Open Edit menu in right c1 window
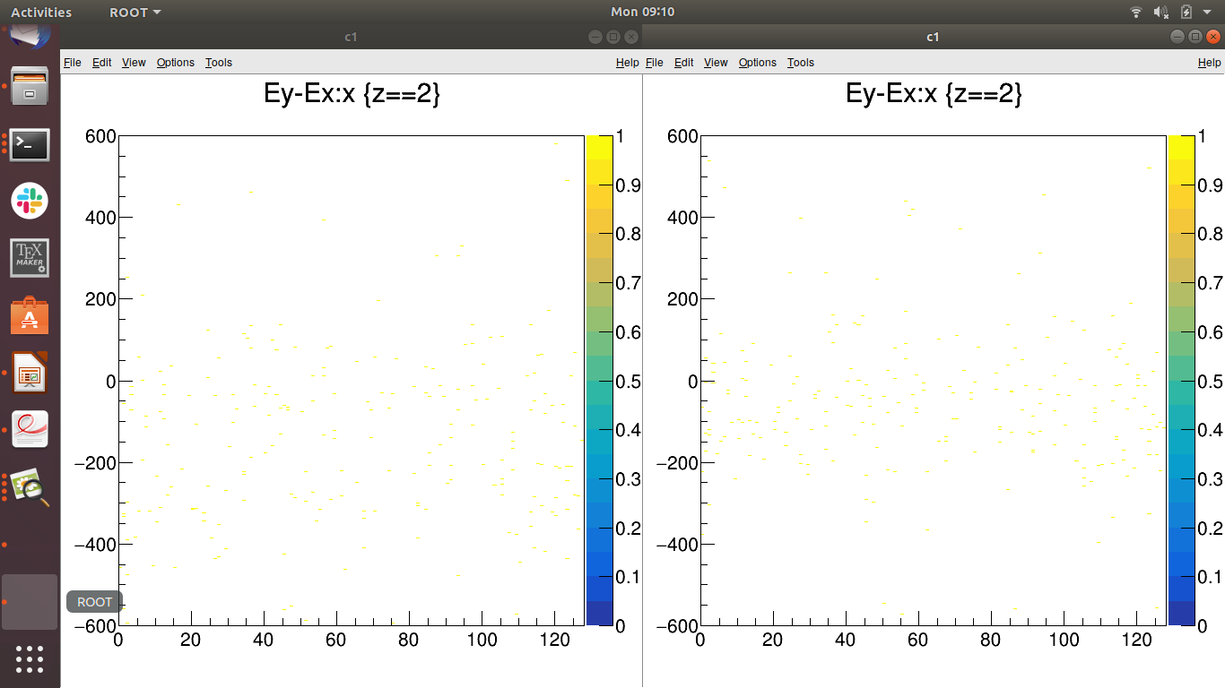Viewport: 1225px width, 688px height. [x=684, y=62]
